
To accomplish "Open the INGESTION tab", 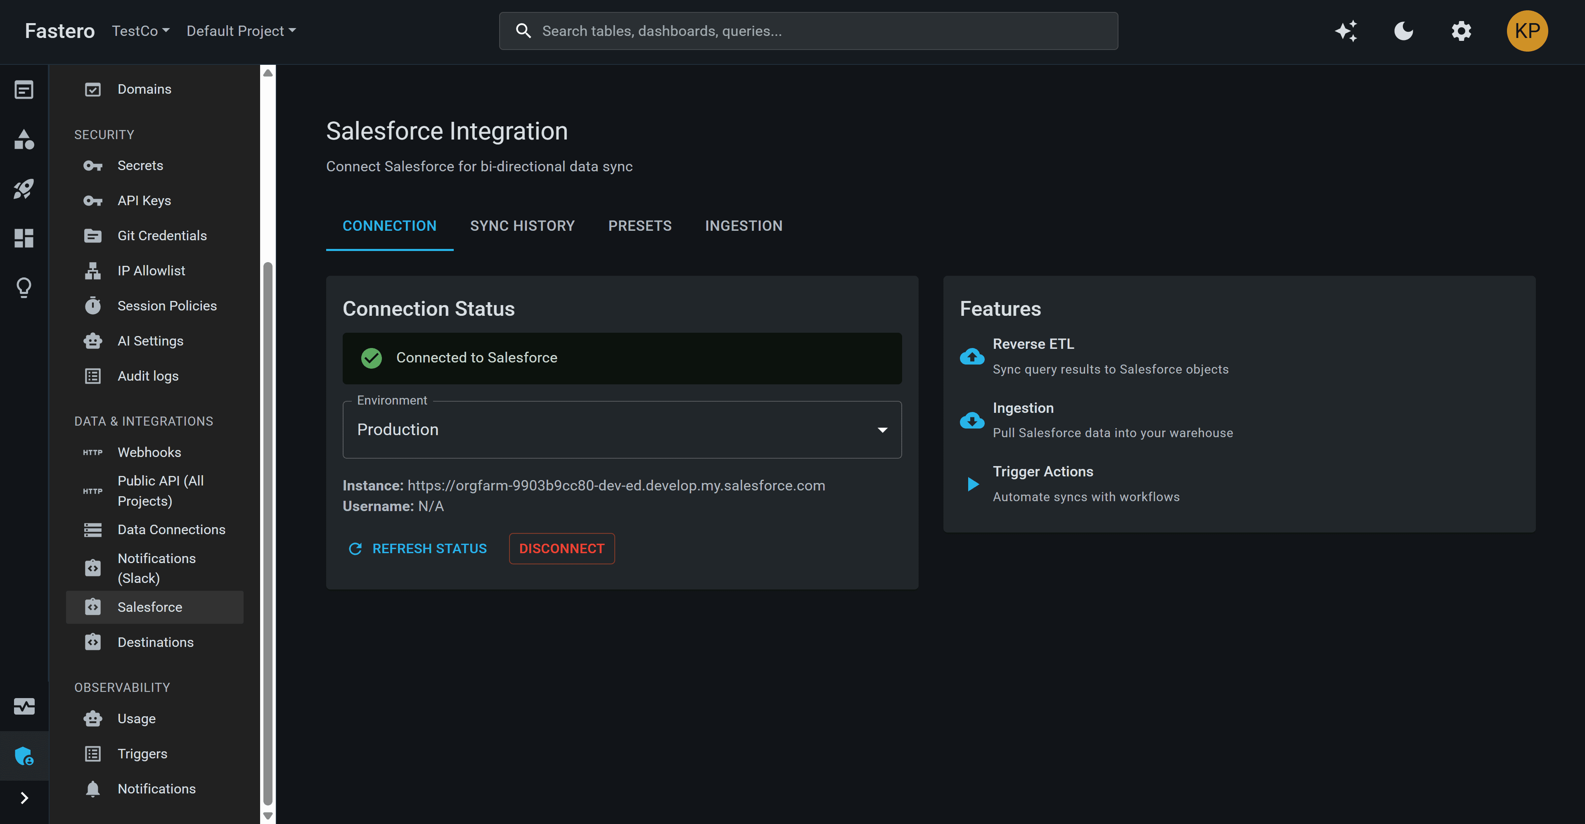I will 743,225.
